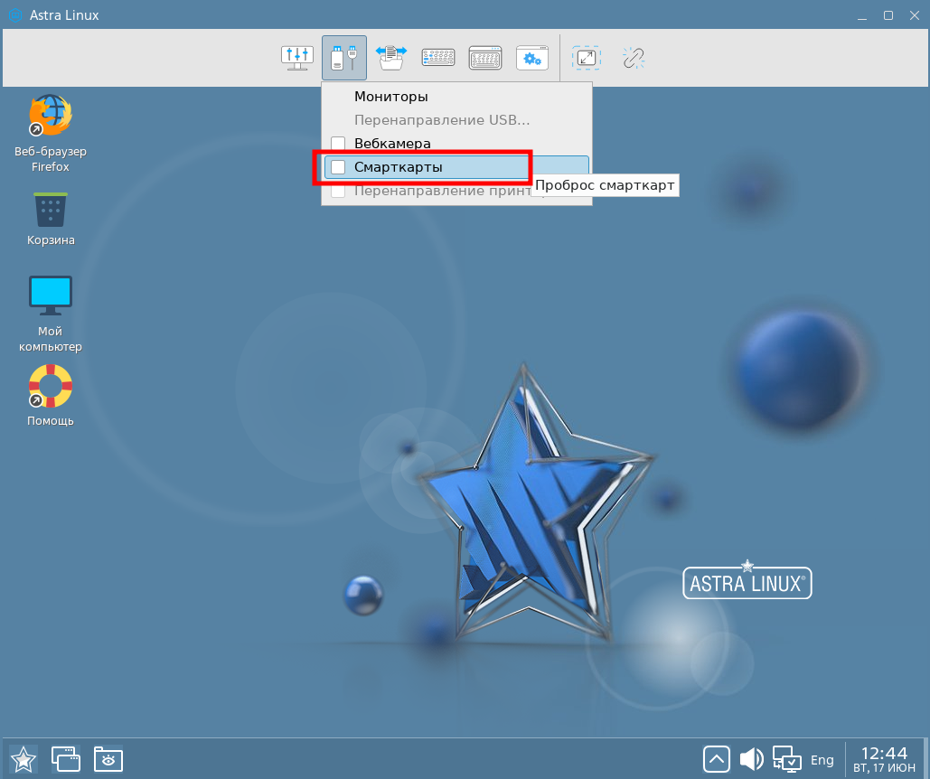Click the Astra Linux title bar app icon
This screenshot has width=930, height=779.
15,14
